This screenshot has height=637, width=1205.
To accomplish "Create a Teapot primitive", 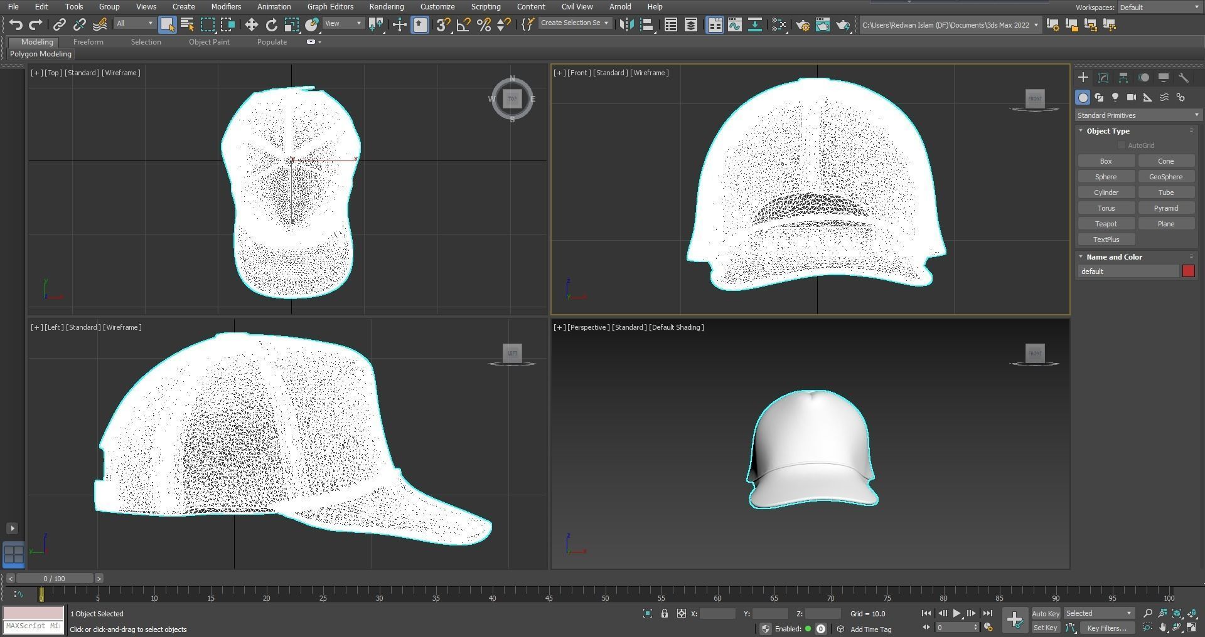I will (1106, 224).
